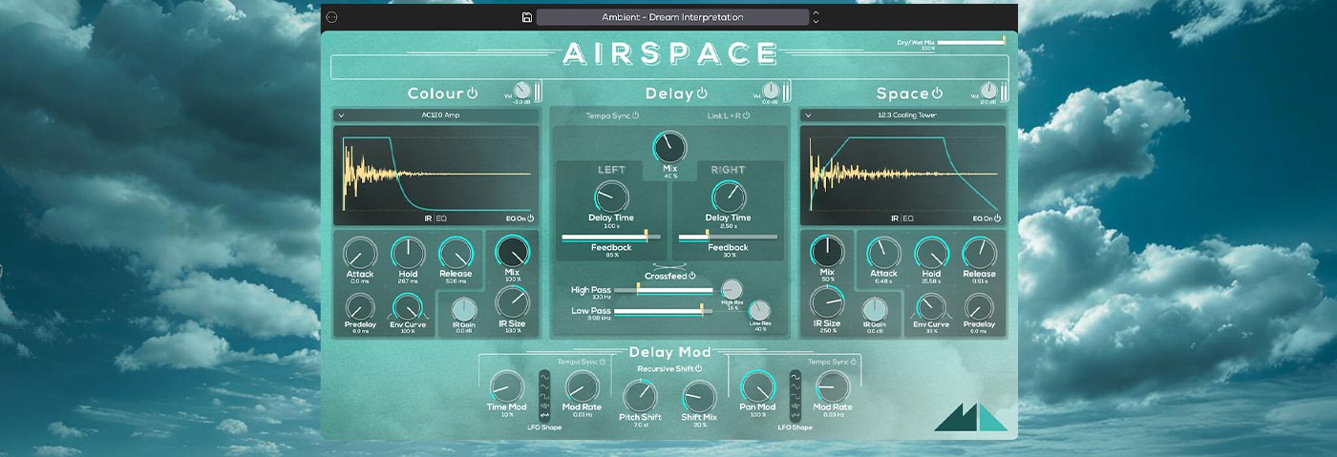Toggle the Colour section power button
This screenshot has width=1337, height=457.
click(472, 93)
